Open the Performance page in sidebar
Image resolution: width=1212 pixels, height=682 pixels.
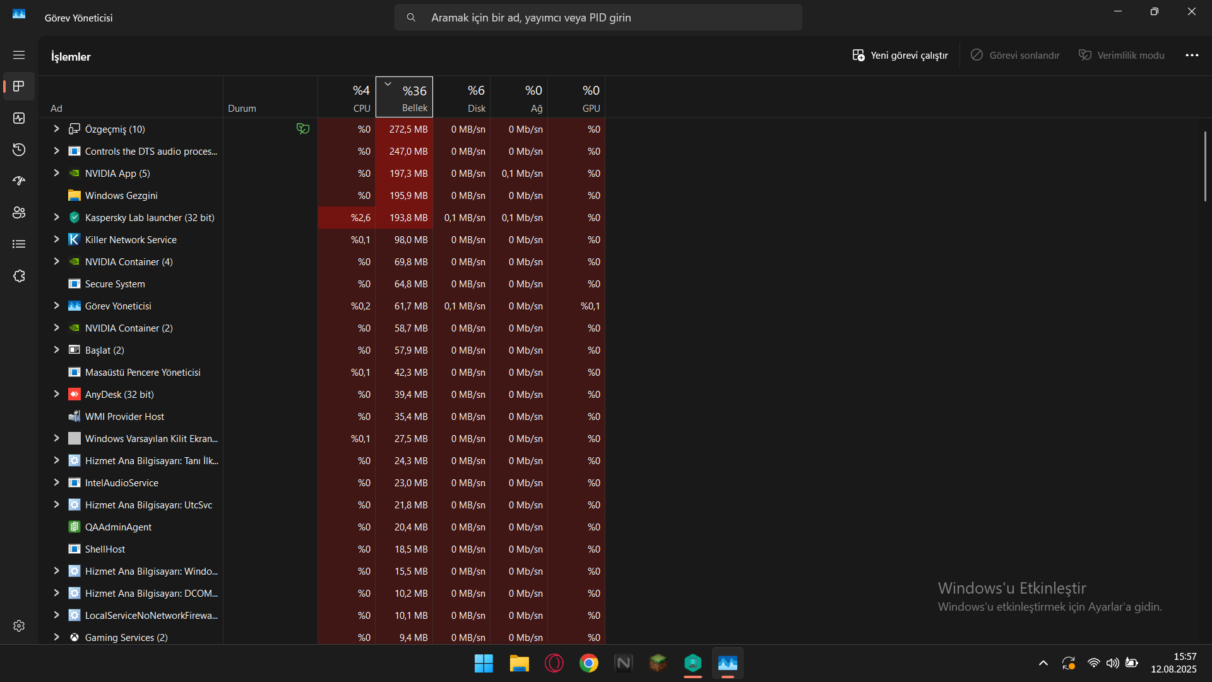click(19, 118)
